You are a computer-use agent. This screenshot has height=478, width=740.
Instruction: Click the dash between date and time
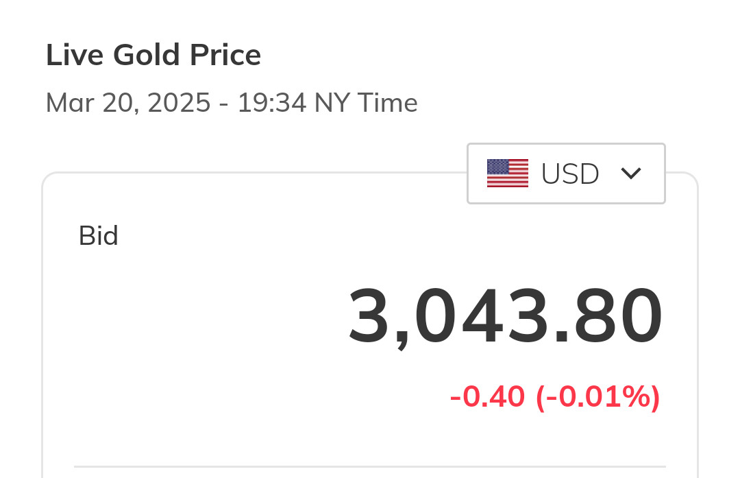pos(224,104)
